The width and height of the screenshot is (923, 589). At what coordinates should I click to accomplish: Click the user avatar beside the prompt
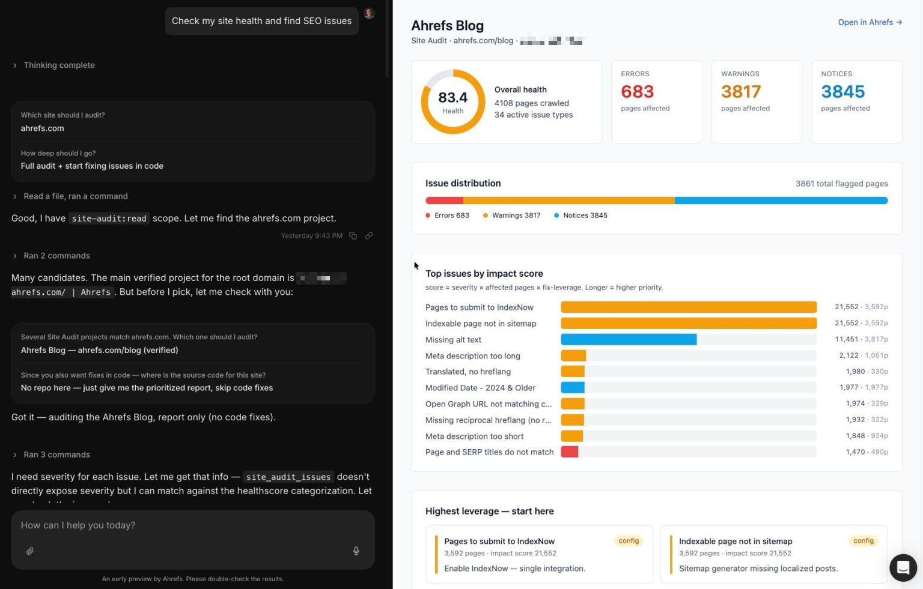(369, 13)
